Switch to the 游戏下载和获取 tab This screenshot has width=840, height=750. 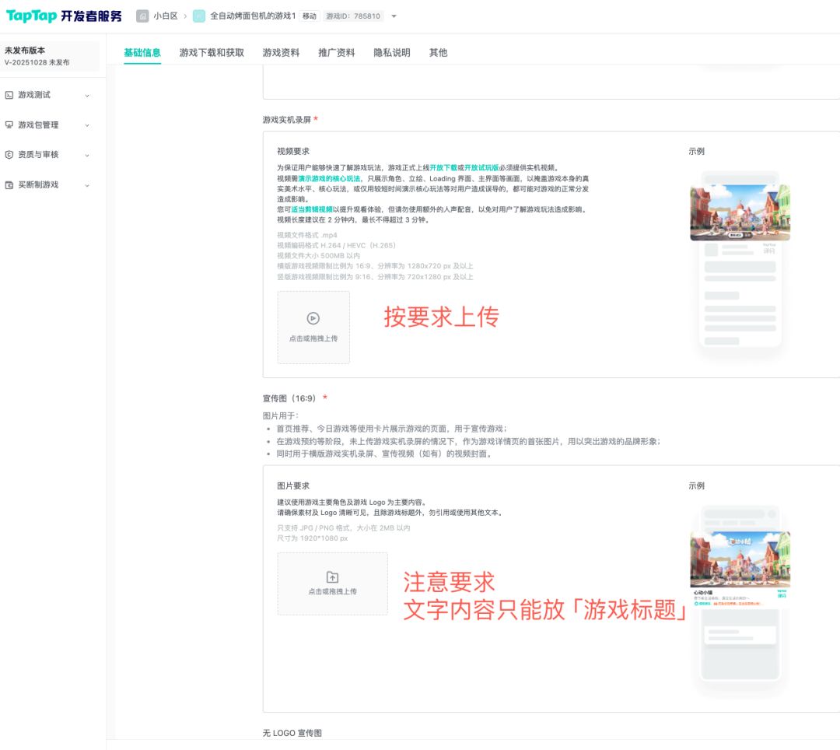(x=212, y=53)
